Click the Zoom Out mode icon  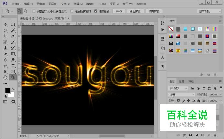(26, 11)
